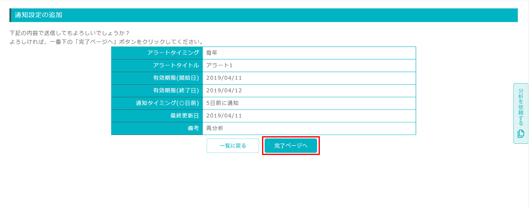
Task: Click the 有効期限(開始日) label cell
Action: [x=157, y=78]
